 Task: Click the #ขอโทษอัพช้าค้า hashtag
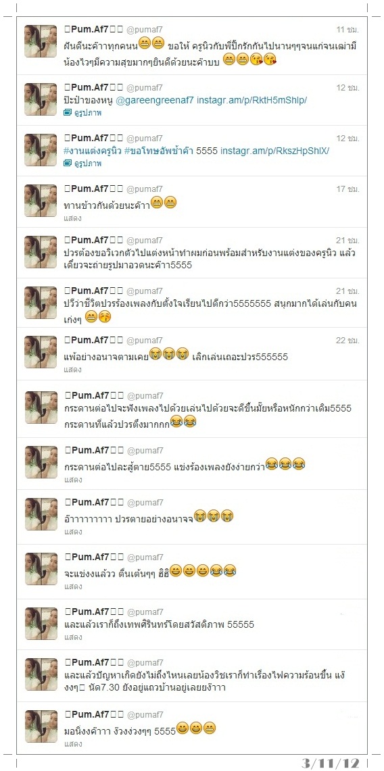158,151
